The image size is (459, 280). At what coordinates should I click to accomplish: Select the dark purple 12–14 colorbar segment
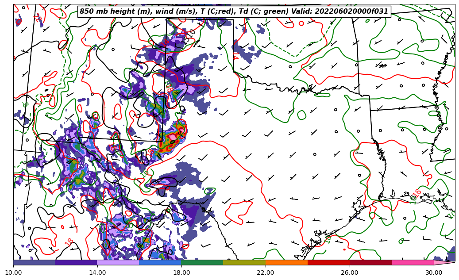pyautogui.click(x=76, y=262)
